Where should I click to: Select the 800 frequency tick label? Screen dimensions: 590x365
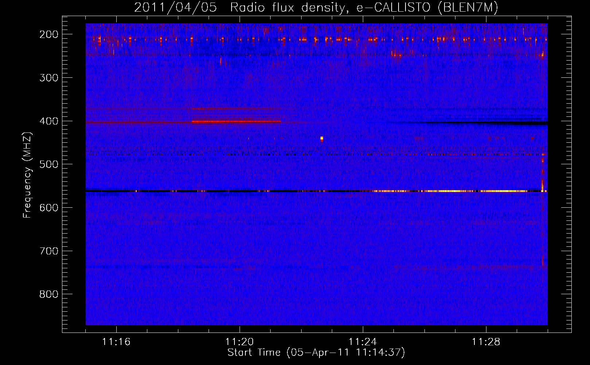pos(49,294)
